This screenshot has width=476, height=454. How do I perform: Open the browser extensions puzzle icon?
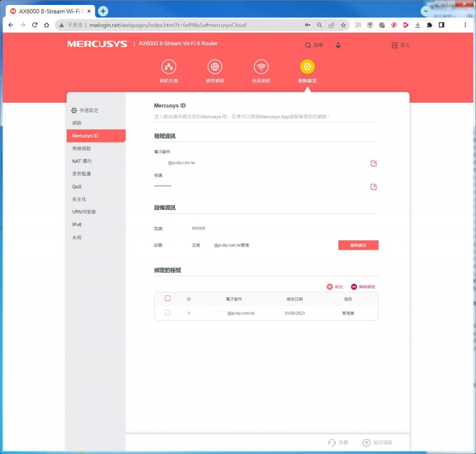tap(430, 25)
